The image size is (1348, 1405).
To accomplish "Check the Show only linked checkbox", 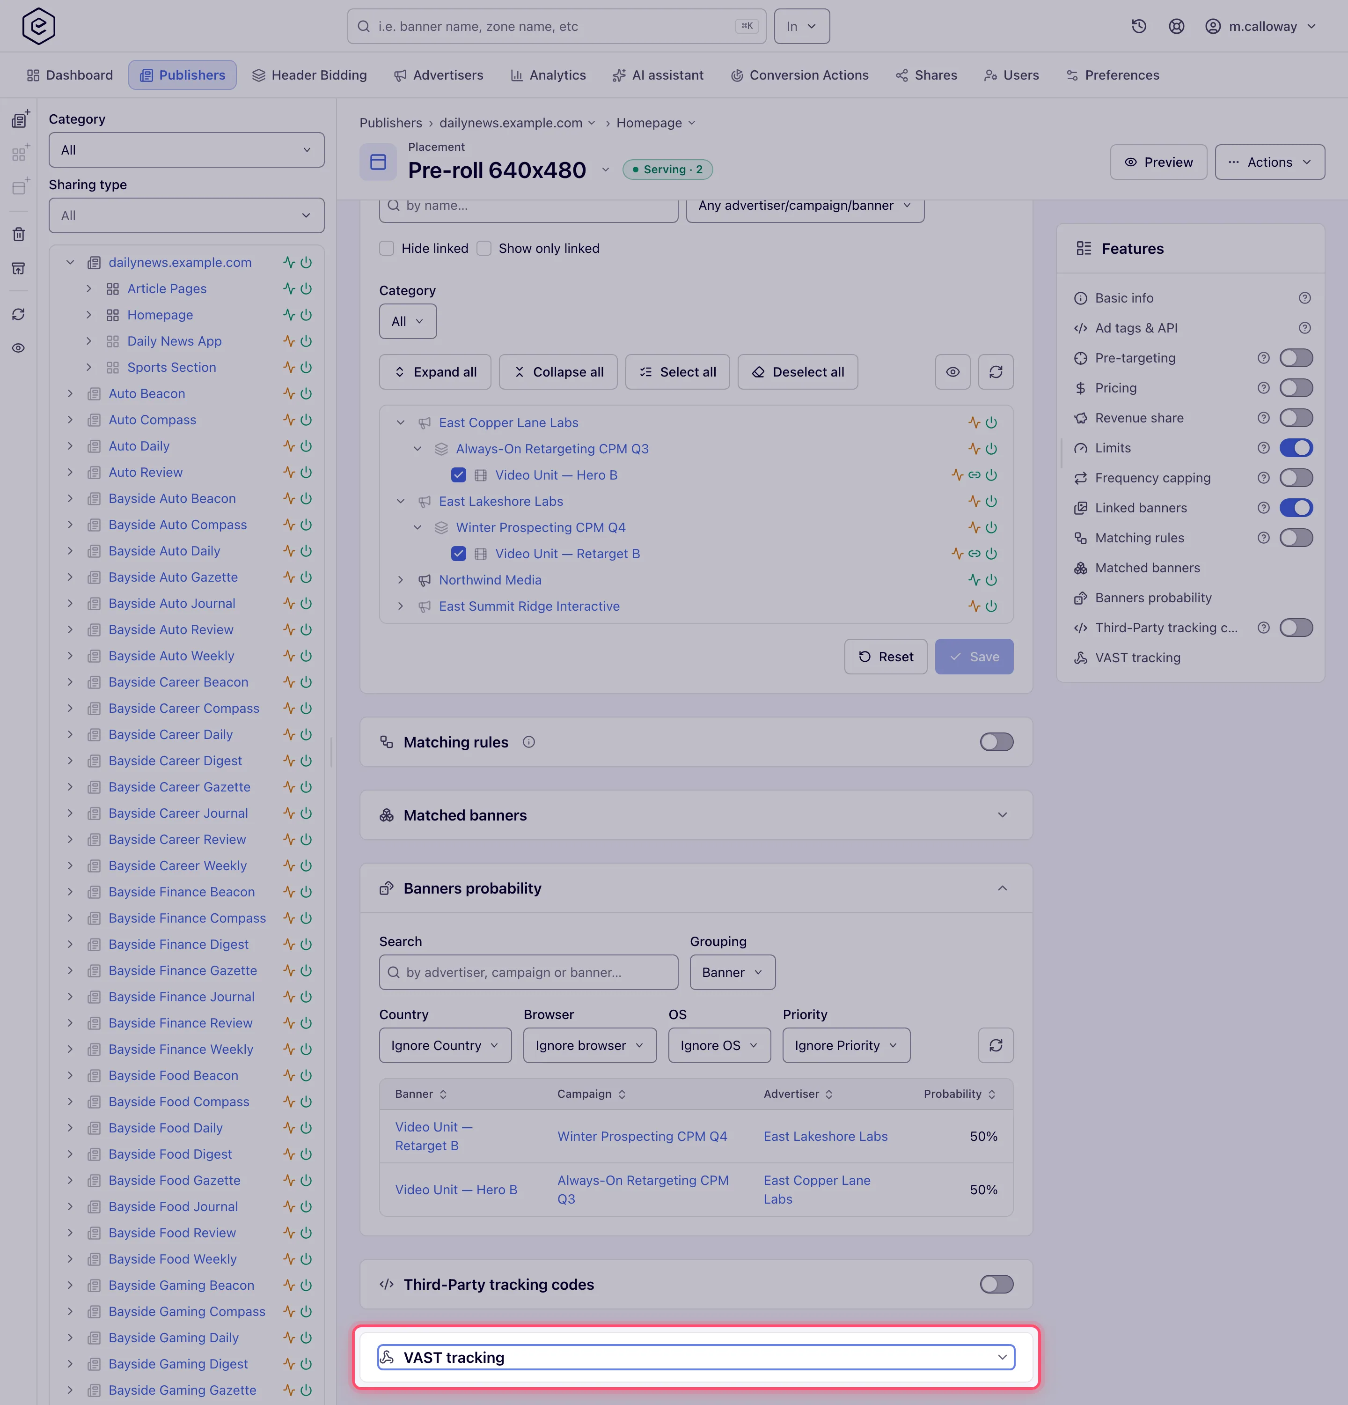I will [484, 249].
